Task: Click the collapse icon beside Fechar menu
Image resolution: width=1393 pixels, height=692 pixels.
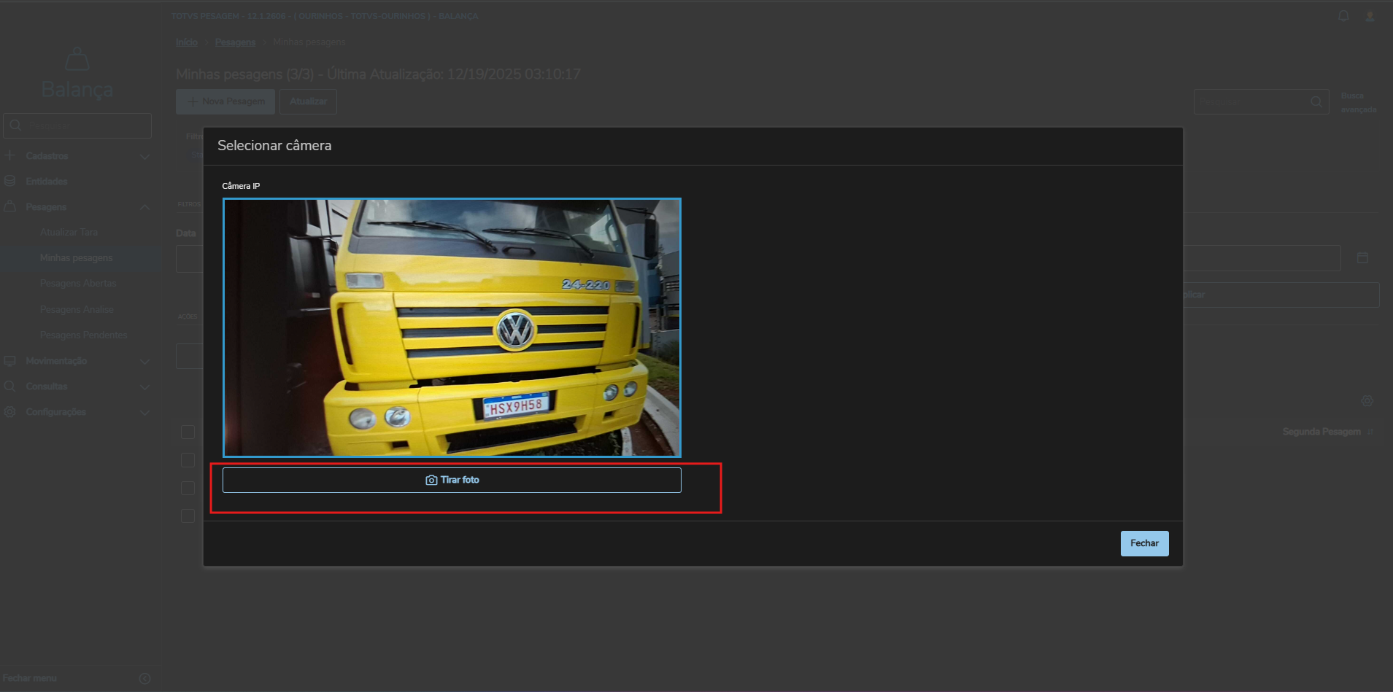Action: point(144,678)
